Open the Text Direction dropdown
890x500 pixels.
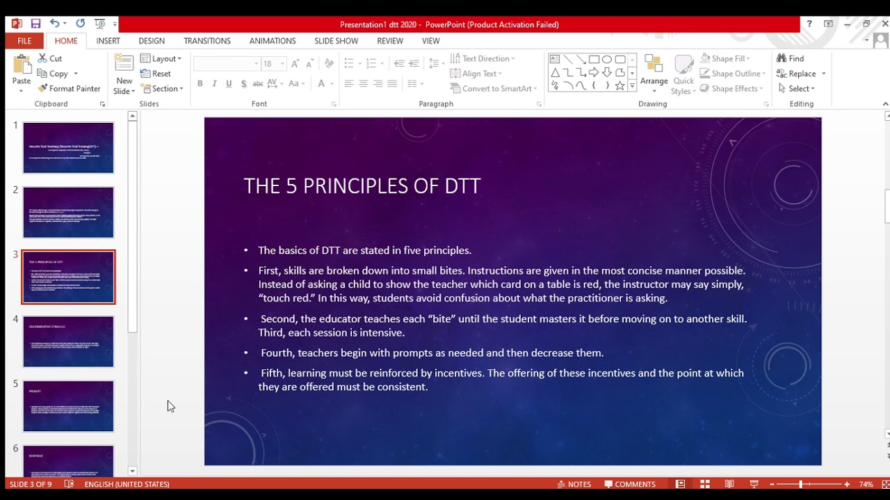click(483, 58)
